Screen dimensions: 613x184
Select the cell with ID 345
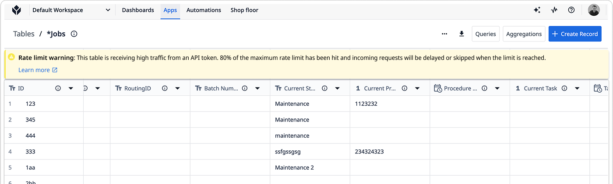tap(44, 120)
